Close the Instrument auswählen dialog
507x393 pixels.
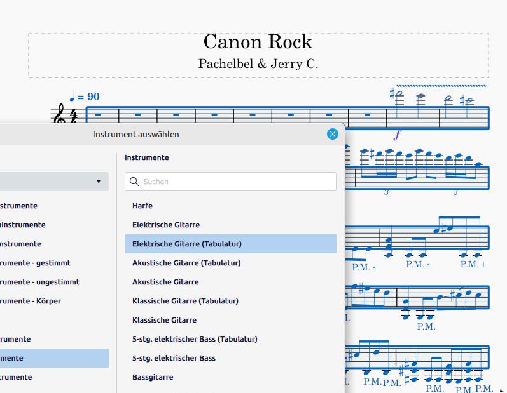coord(333,134)
